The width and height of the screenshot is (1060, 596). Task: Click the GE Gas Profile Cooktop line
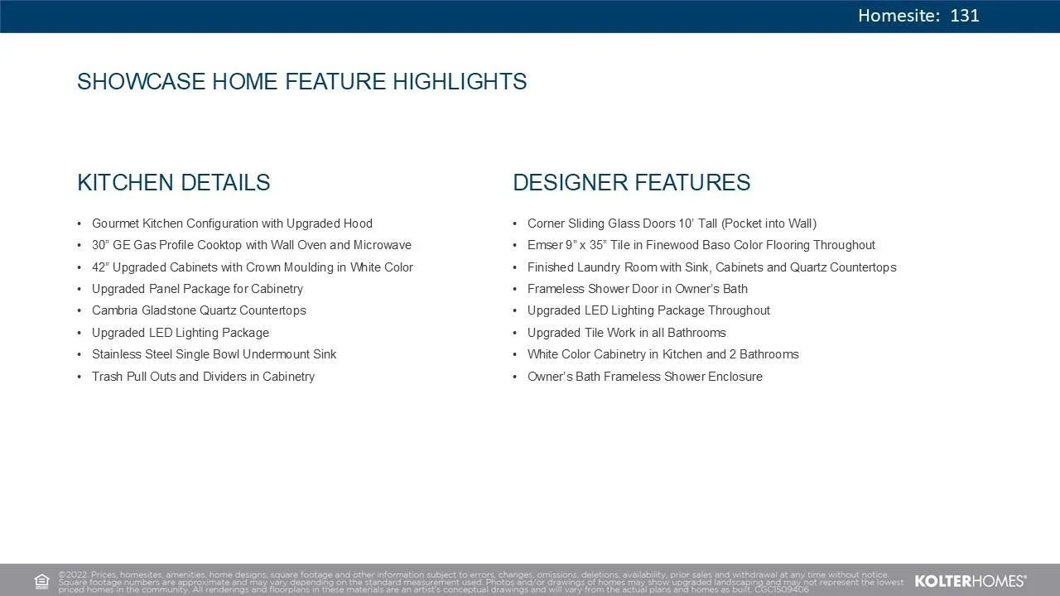point(251,245)
